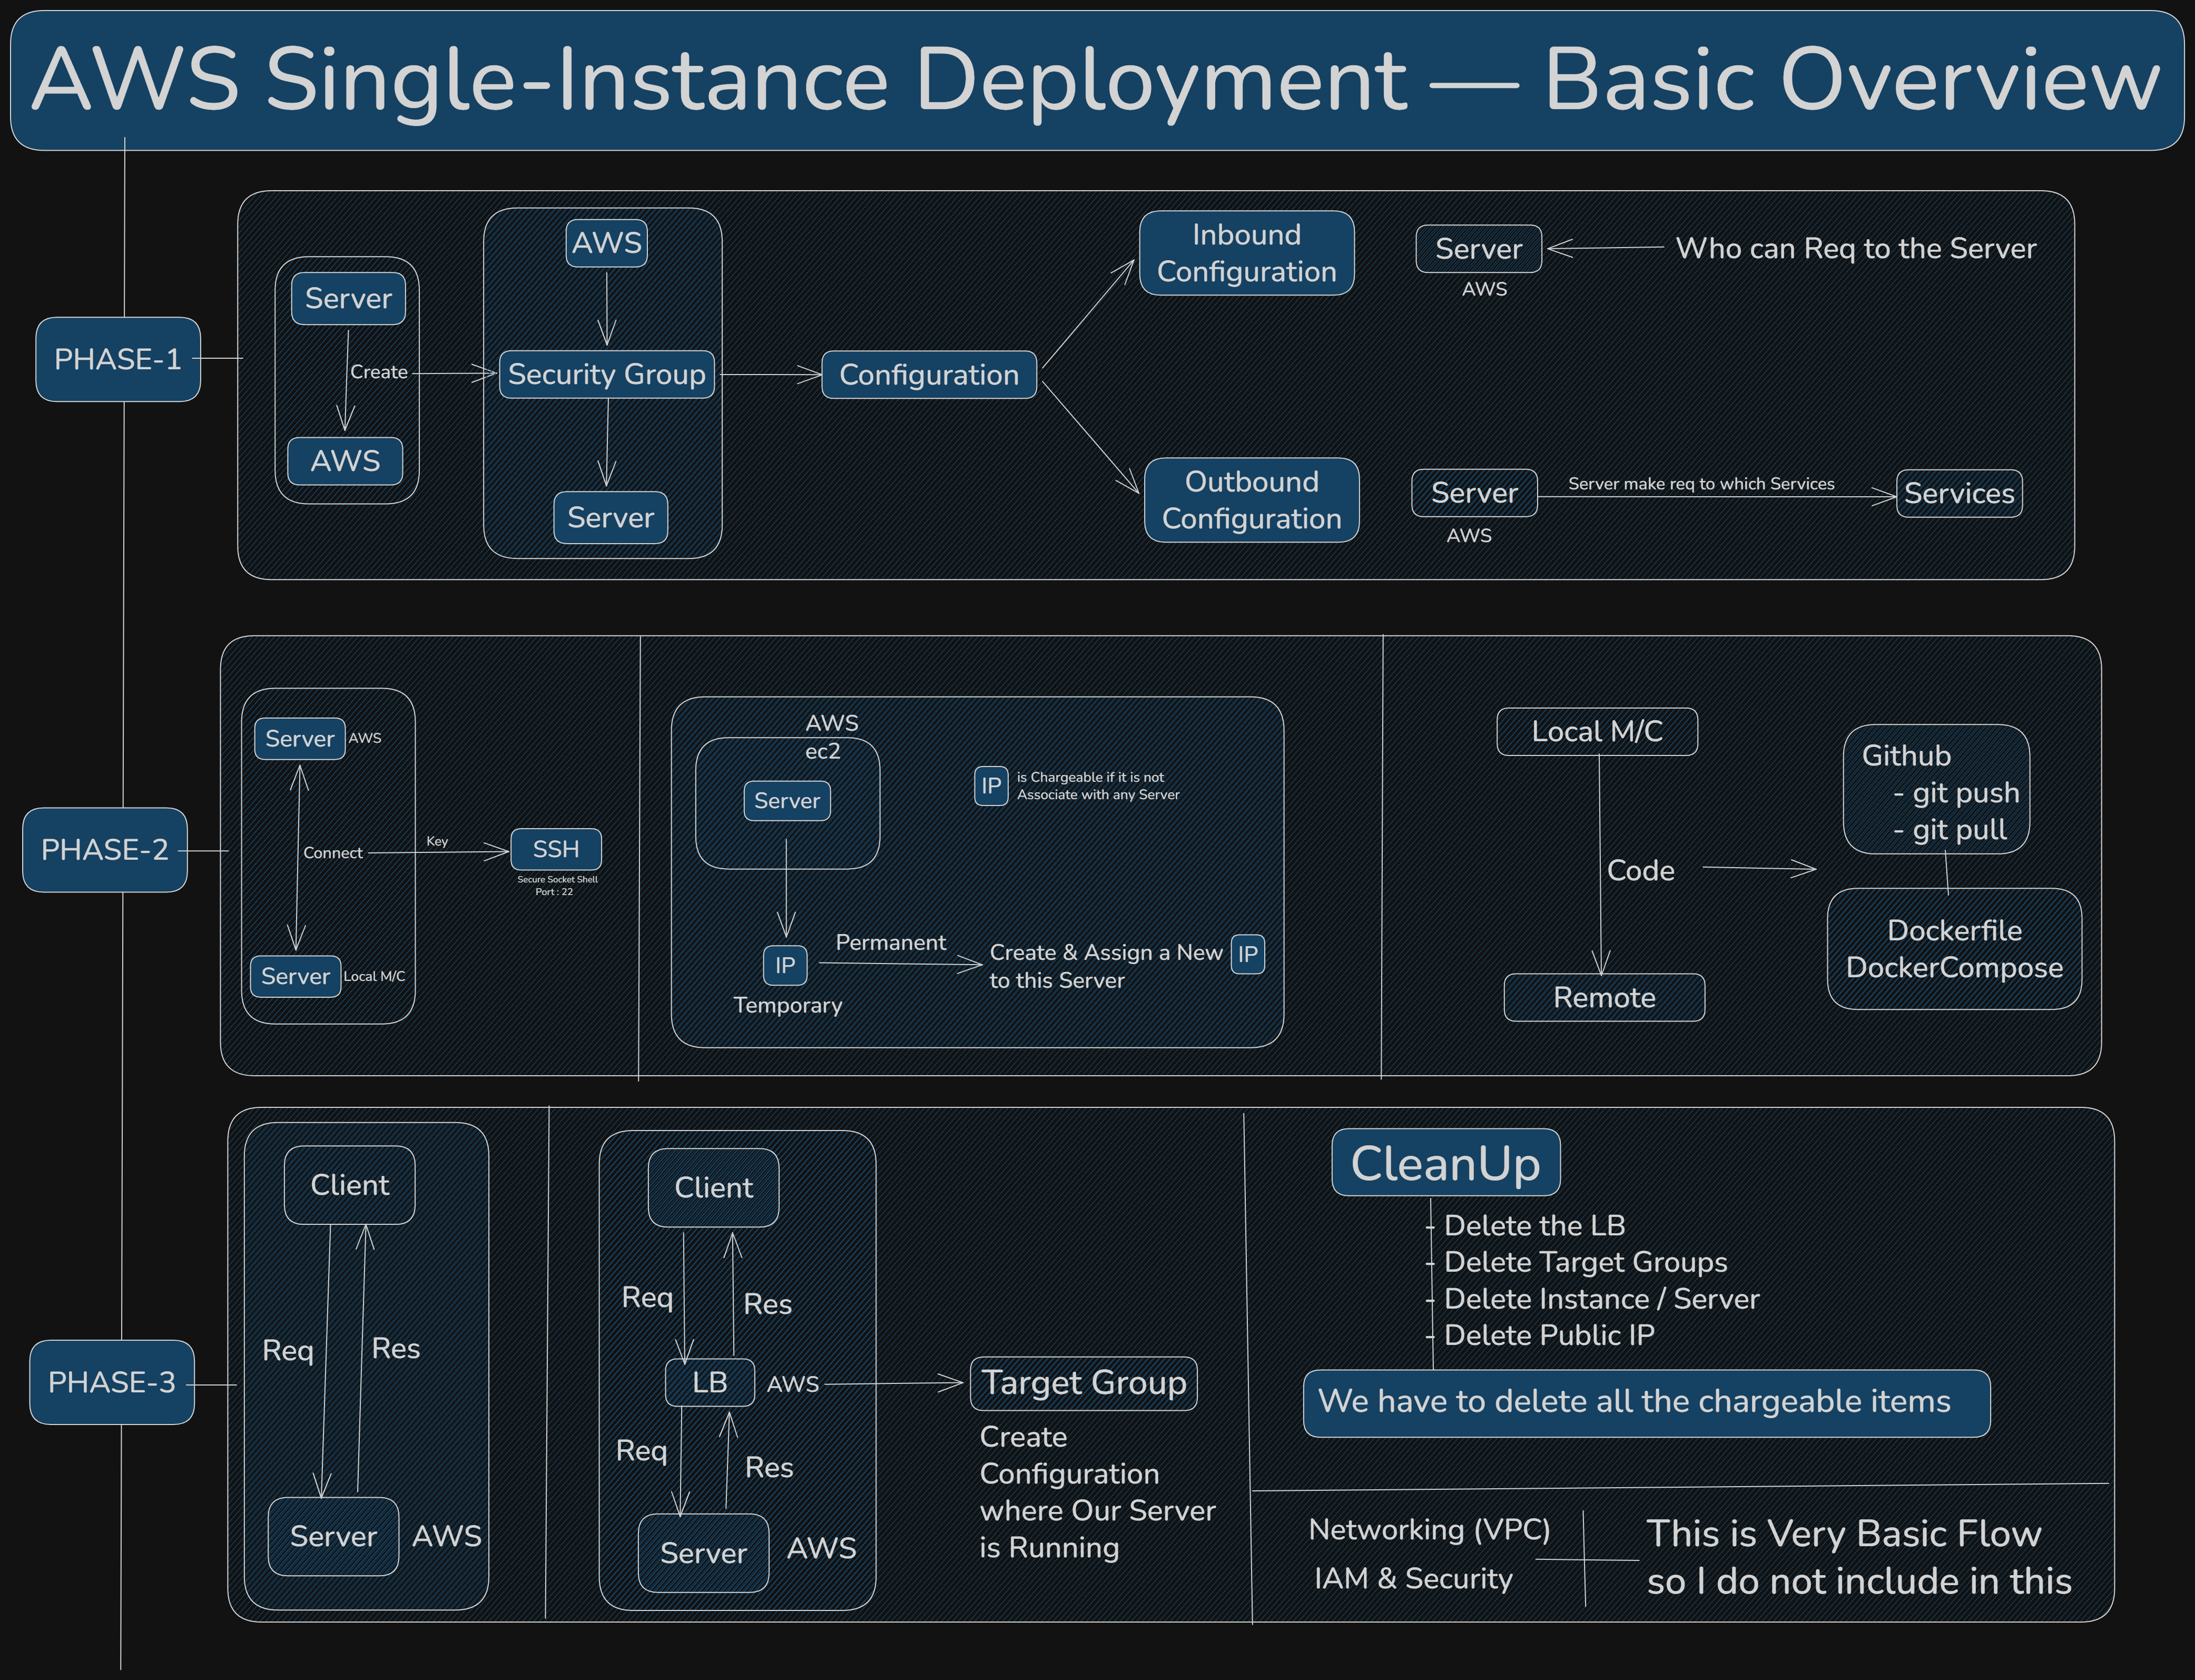
Task: Select the PHASE-3 label box
Action: [112, 1382]
